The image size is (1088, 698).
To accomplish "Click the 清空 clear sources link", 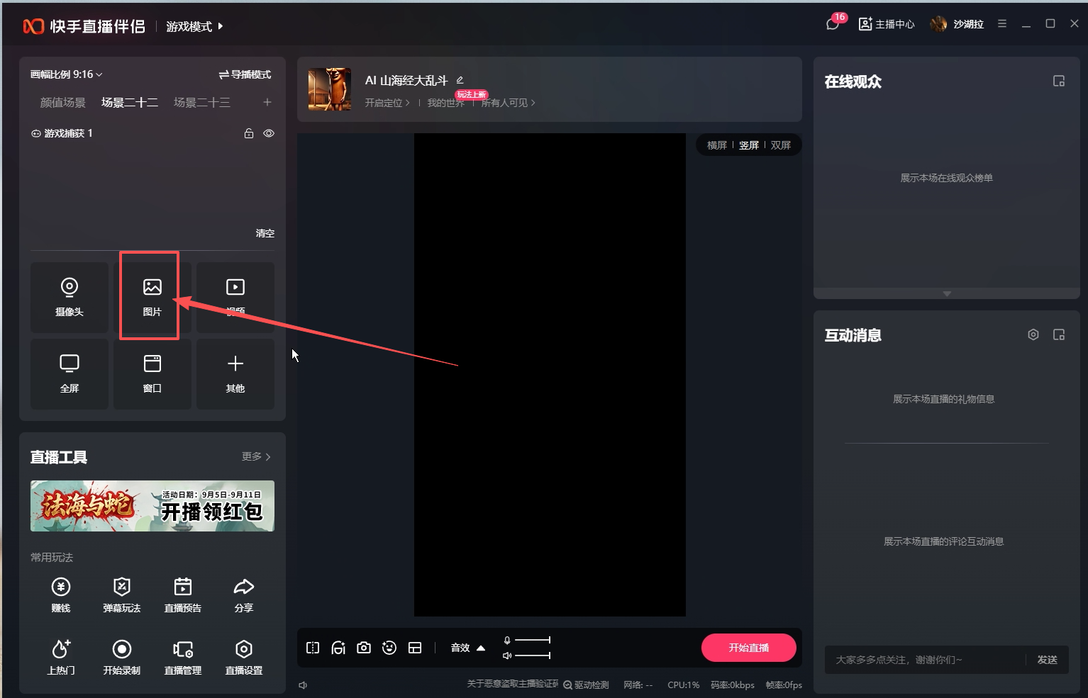I will click(265, 233).
